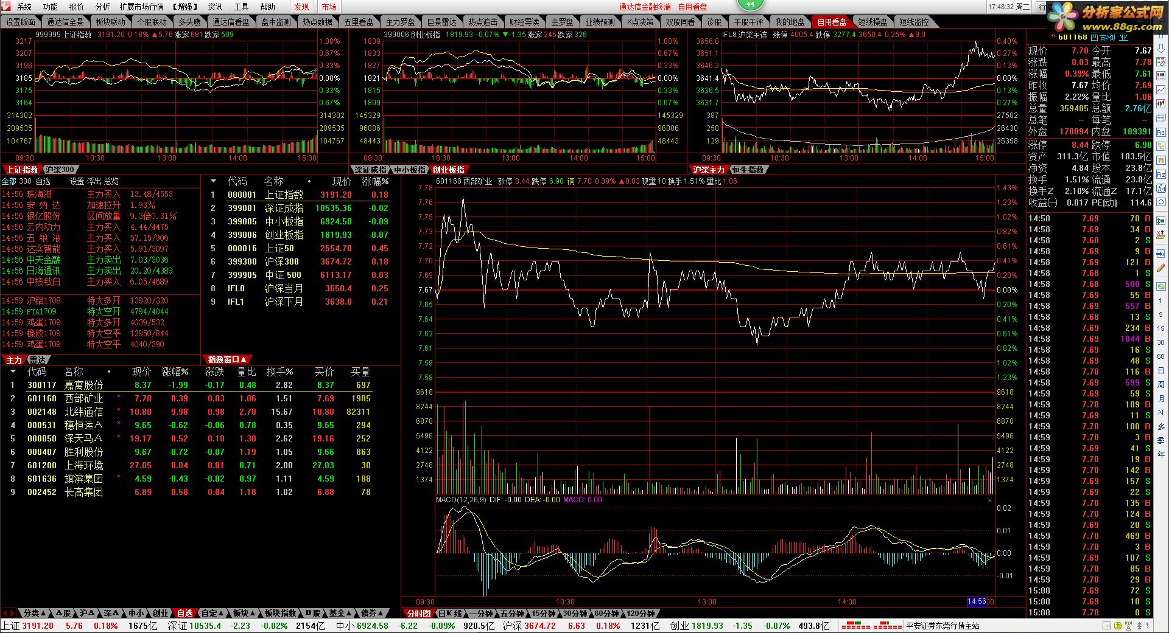Screen dimensions: 1169x633
Task: Click 总览 in the alert panel header
Action: click(111, 181)
